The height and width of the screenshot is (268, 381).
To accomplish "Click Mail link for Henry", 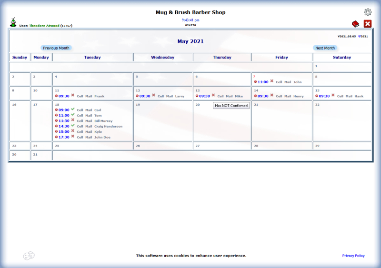I will (288, 96).
